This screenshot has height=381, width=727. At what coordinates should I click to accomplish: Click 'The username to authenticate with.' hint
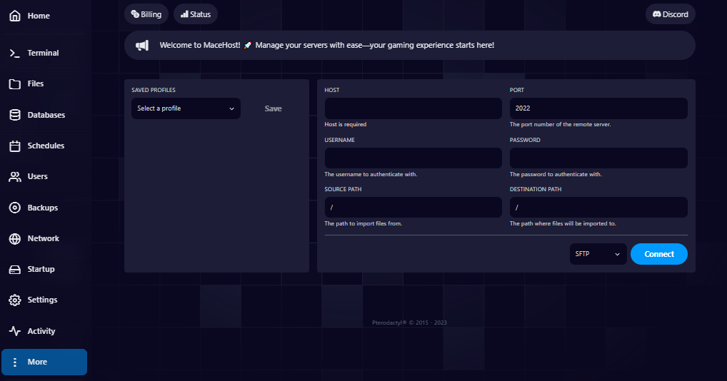[x=371, y=175]
